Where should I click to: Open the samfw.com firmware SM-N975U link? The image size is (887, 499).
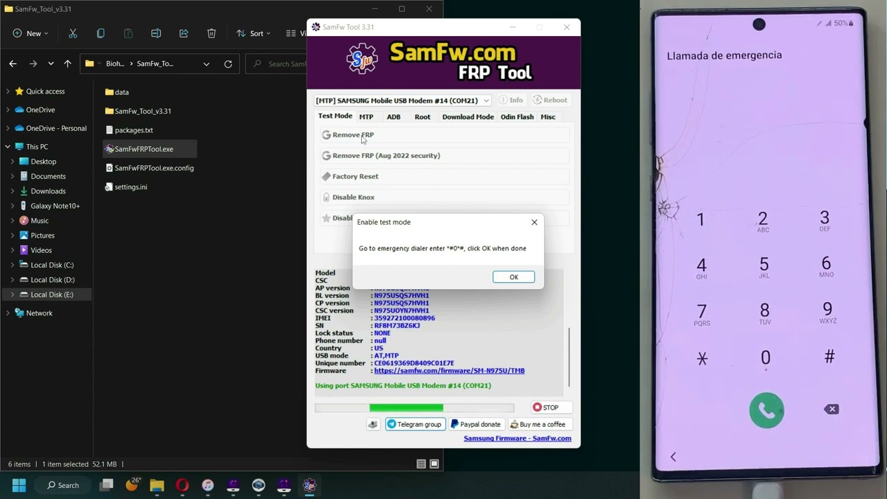tap(449, 371)
